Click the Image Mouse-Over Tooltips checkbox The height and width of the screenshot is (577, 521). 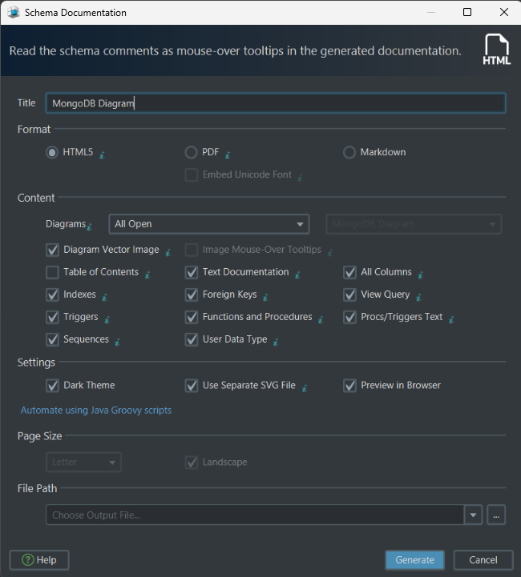coord(192,250)
